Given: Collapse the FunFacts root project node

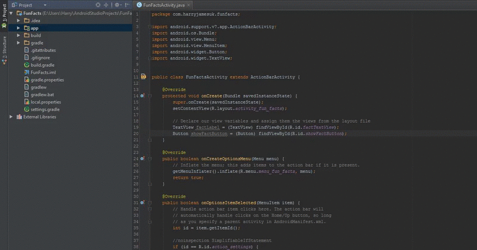Looking at the screenshot, I should [11, 13].
